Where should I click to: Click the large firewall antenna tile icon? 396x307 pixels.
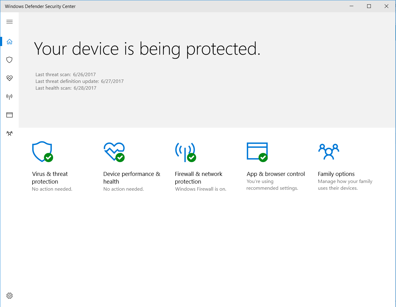pyautogui.click(x=185, y=152)
